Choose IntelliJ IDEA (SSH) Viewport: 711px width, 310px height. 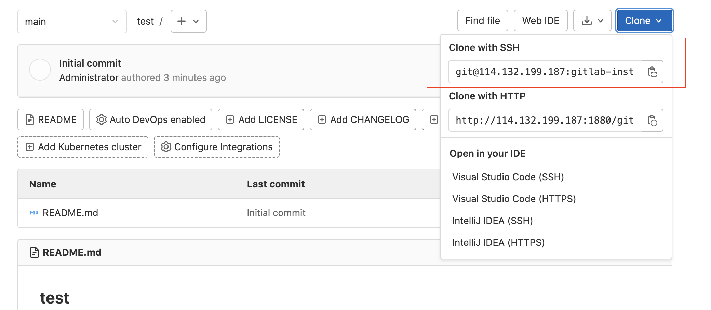click(x=492, y=221)
